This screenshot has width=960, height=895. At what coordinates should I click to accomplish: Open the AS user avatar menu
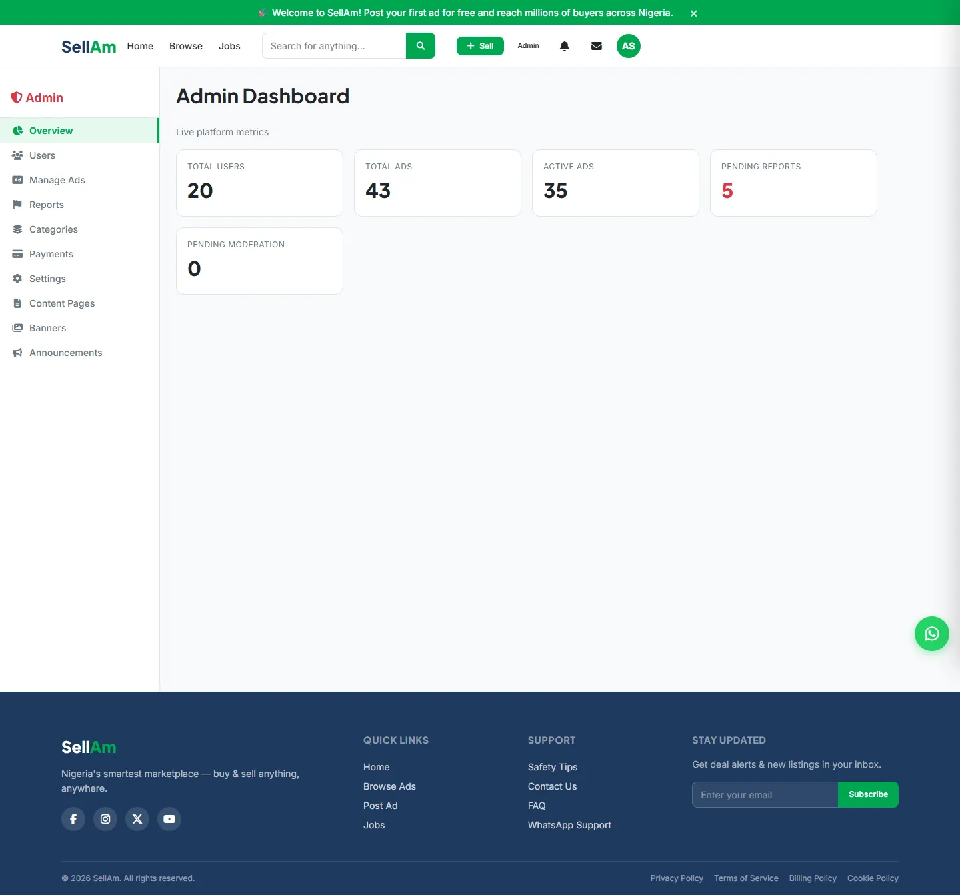629,46
